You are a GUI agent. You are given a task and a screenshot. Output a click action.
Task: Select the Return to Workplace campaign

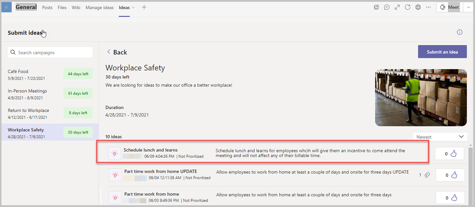(50, 113)
